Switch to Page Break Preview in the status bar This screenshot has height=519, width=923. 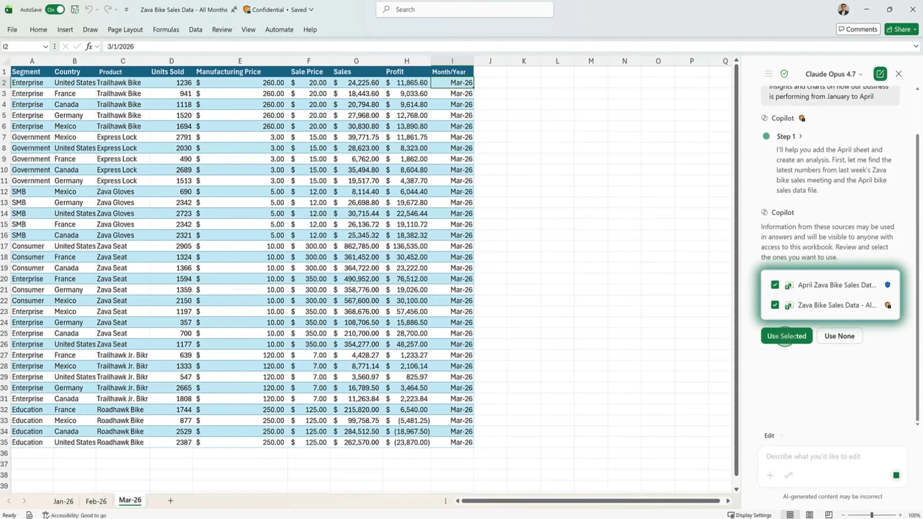(829, 515)
